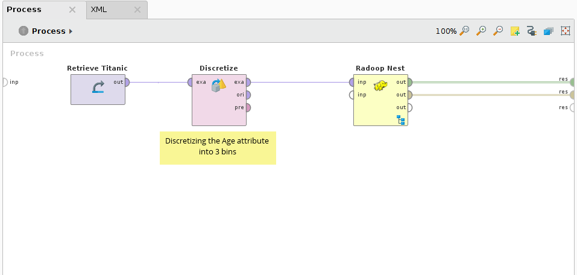
Task: Add a new note with sticky note icon
Action: pos(515,31)
